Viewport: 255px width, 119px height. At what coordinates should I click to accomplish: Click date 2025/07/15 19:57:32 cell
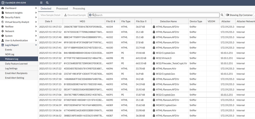pos(50,58)
